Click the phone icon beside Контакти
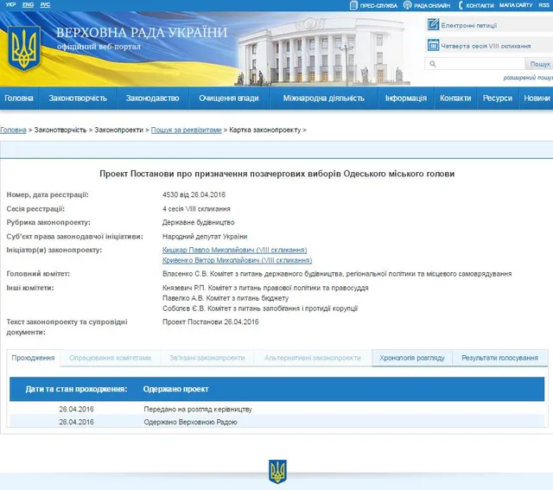Screen dimensions: 553x490 point(459,5)
